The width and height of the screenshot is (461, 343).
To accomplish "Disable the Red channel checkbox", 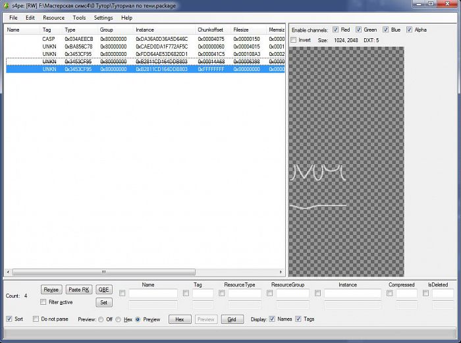I will [x=336, y=30].
